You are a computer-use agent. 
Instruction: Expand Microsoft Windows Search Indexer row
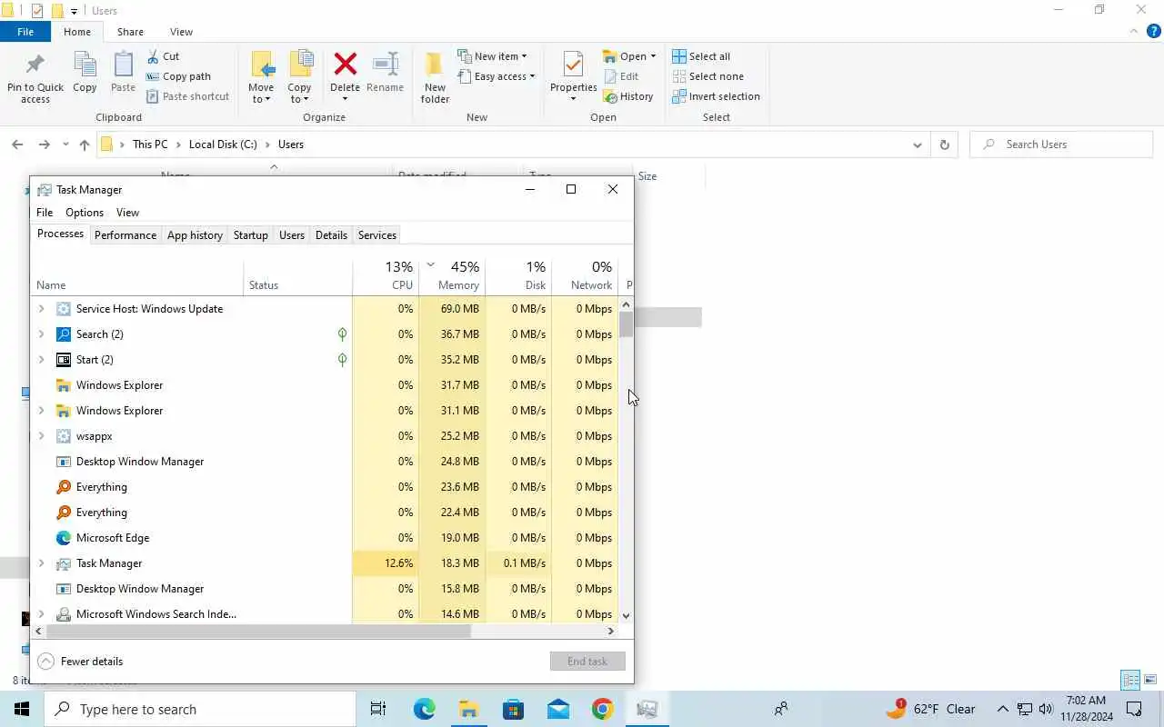[x=41, y=614]
